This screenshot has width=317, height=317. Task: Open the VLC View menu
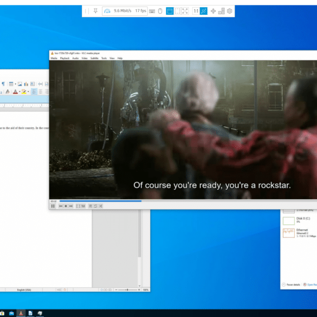112,58
